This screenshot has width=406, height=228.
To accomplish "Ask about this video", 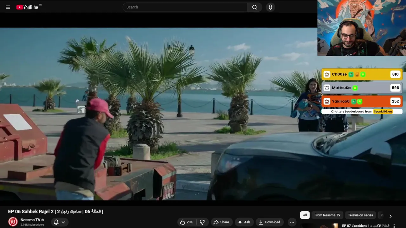I will point(244,222).
